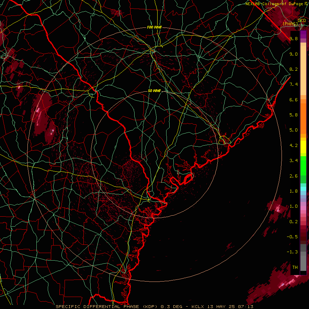Click the DKD label above the color scale

(302, 21)
